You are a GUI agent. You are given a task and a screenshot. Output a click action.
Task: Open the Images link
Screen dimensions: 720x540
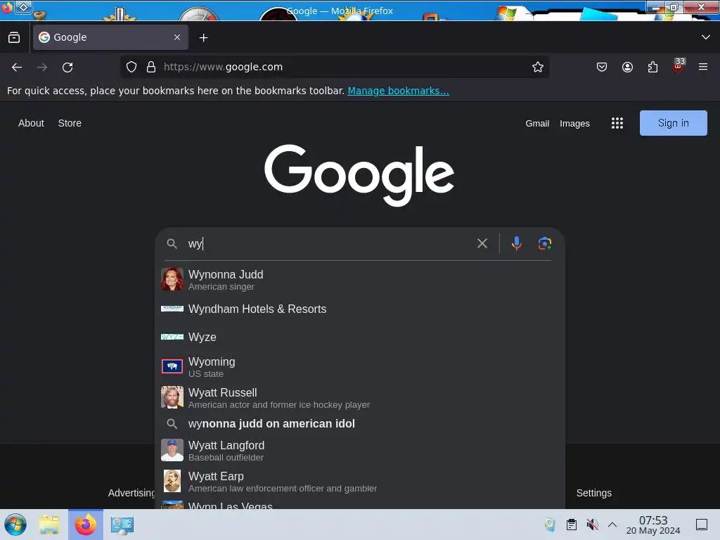tap(574, 124)
